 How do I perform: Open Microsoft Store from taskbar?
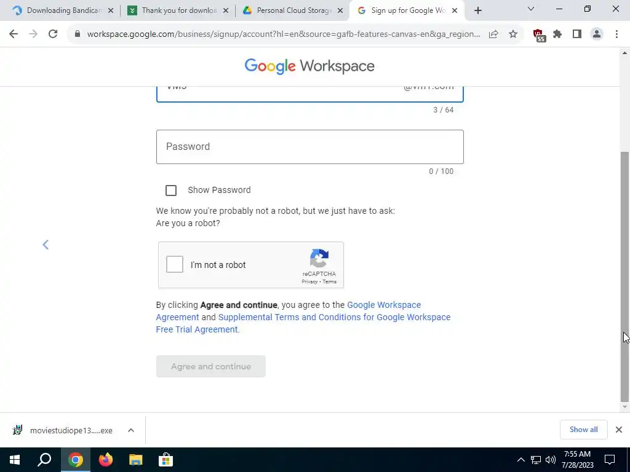[165, 460]
